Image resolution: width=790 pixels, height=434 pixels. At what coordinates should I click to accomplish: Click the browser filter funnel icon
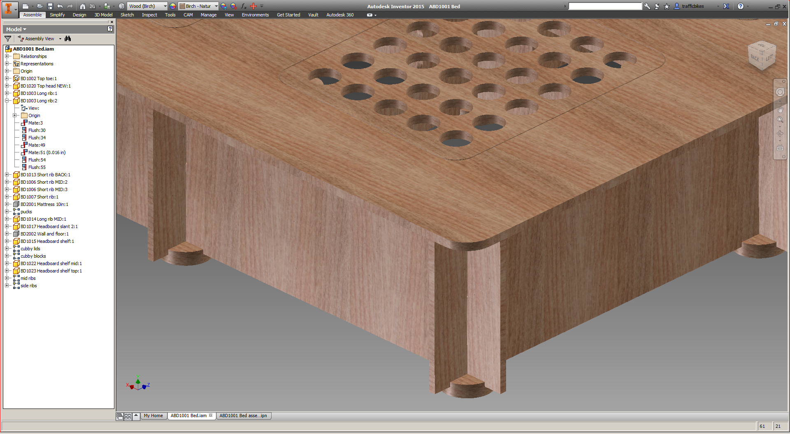click(8, 39)
